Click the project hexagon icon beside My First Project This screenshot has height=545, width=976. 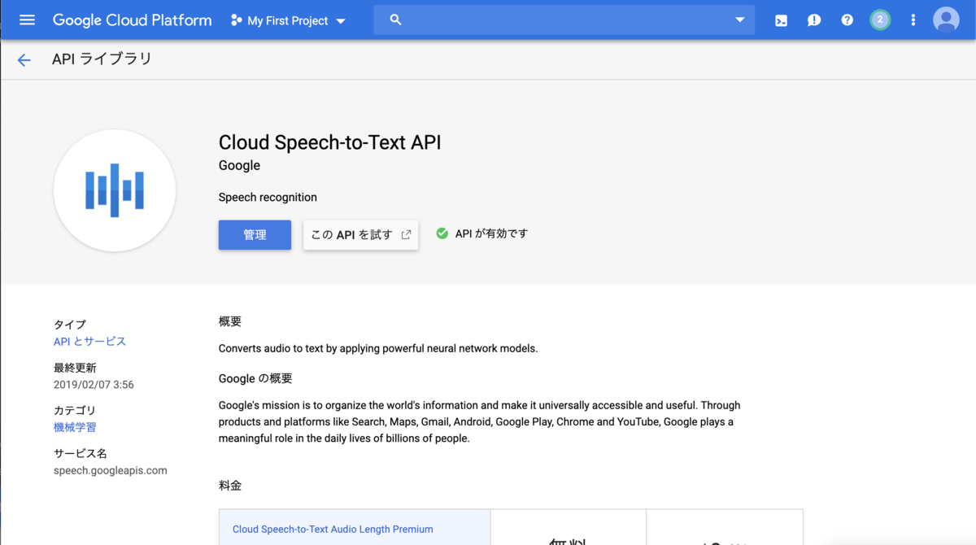point(236,20)
